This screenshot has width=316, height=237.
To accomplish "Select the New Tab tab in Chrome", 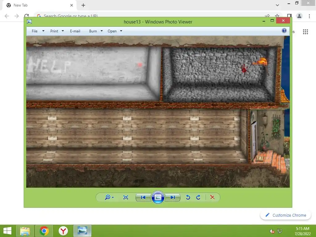I will pos(39,5).
